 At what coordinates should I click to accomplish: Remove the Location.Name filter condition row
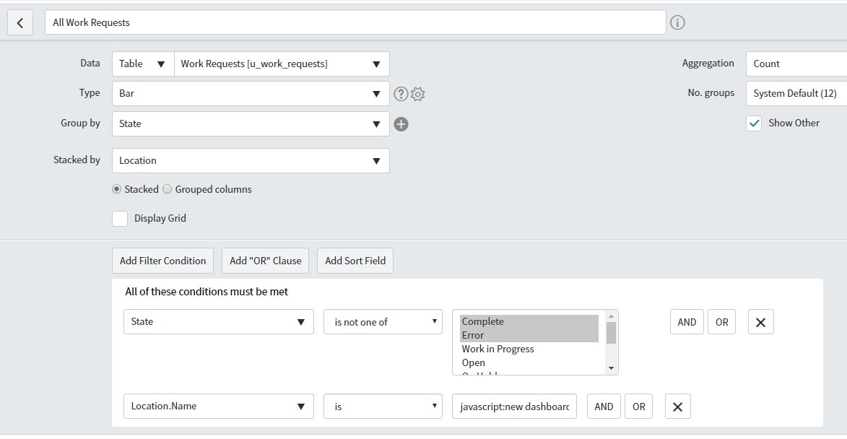pos(677,407)
